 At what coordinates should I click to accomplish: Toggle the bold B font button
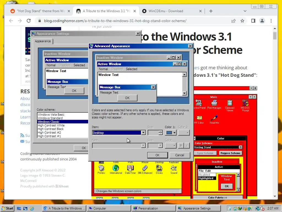(x=181, y=145)
